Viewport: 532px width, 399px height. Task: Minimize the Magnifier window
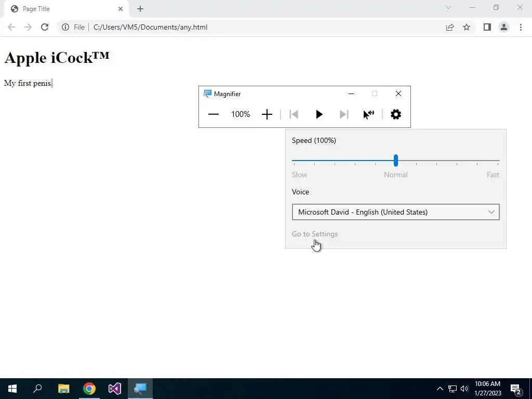pos(351,94)
